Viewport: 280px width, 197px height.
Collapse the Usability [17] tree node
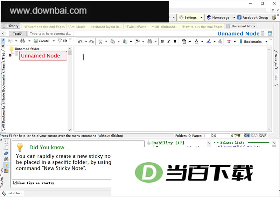point(148,143)
